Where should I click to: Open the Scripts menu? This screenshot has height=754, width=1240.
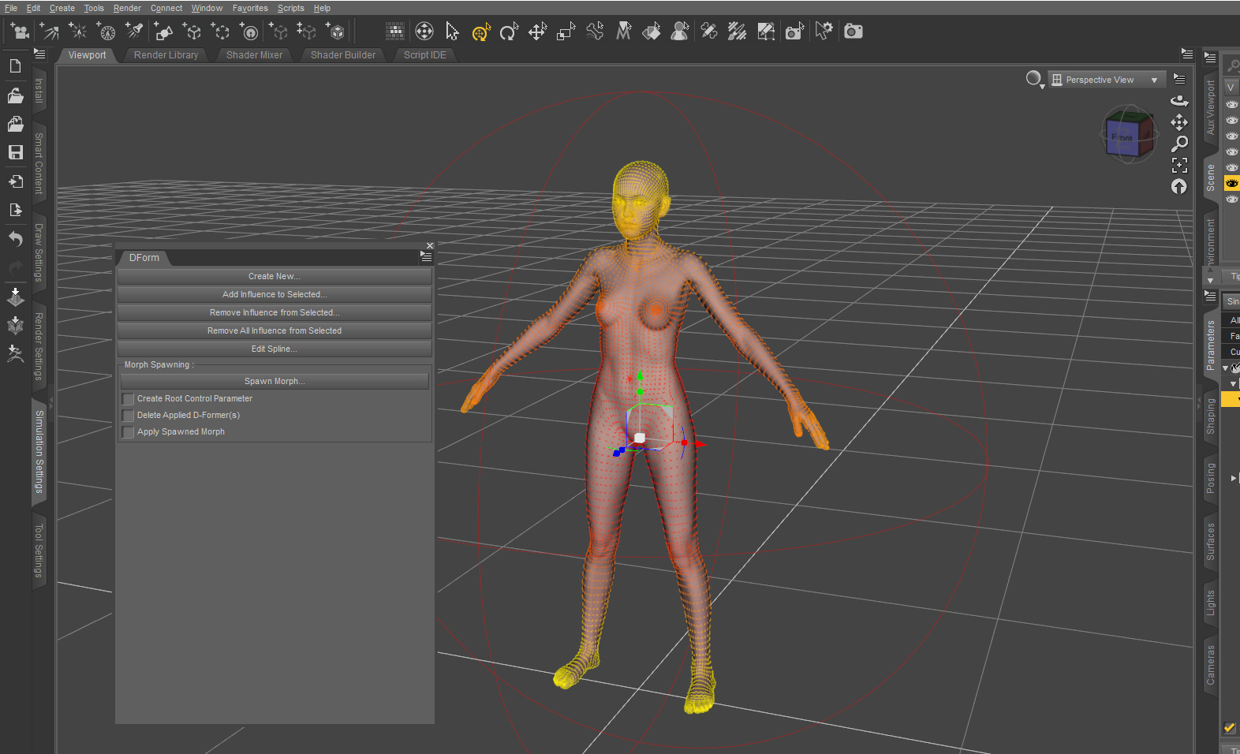click(291, 8)
